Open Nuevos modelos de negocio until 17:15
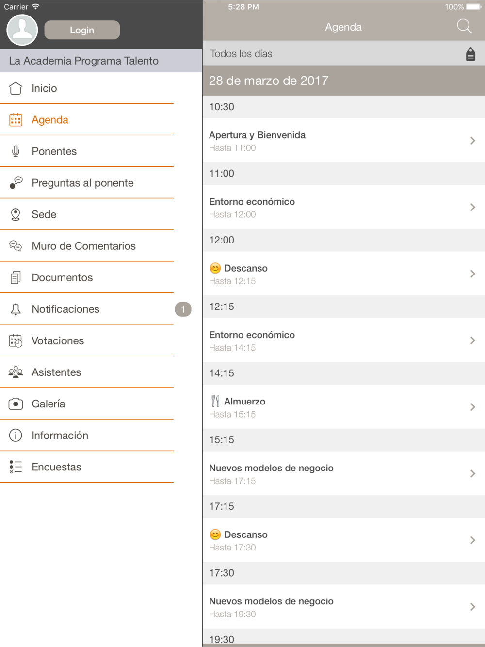 [344, 473]
